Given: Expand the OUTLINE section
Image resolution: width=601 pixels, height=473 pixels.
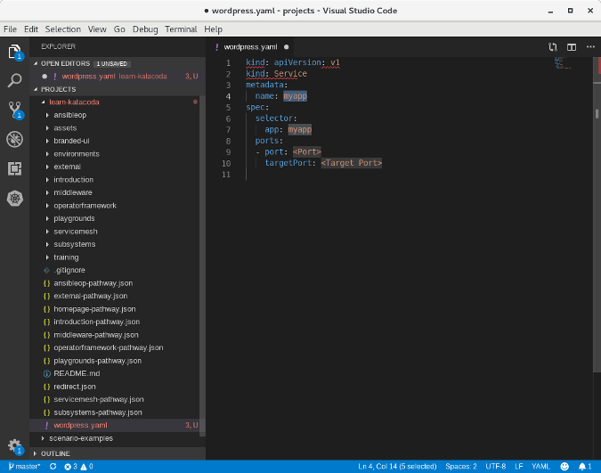Looking at the screenshot, I should pyautogui.click(x=55, y=453).
